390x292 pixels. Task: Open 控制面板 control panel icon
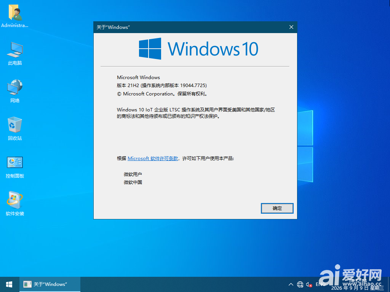pyautogui.click(x=15, y=167)
